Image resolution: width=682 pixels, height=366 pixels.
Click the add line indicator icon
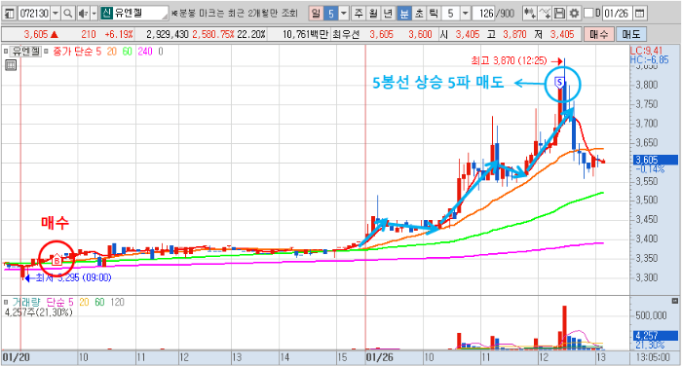545,14
